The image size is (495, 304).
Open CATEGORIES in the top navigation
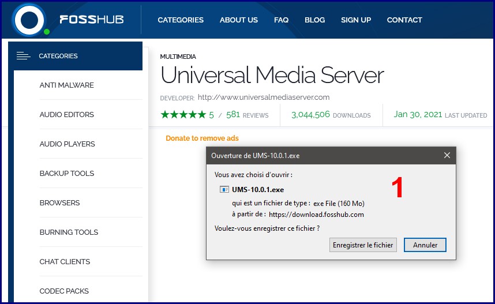pyautogui.click(x=181, y=20)
